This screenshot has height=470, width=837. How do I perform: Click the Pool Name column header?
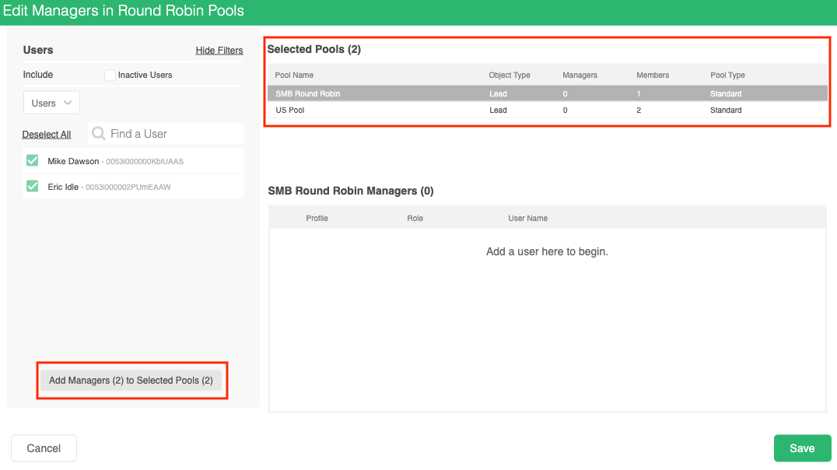pos(294,75)
